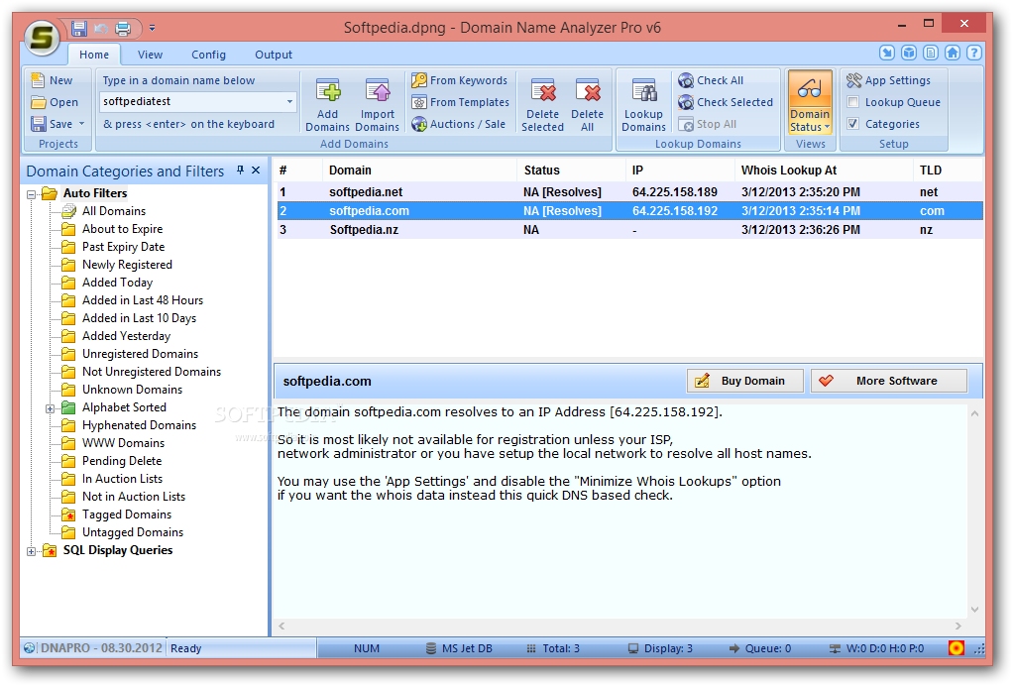Click Delete Selected domains icon
The width and height of the screenshot is (1013, 686).
pyautogui.click(x=543, y=105)
